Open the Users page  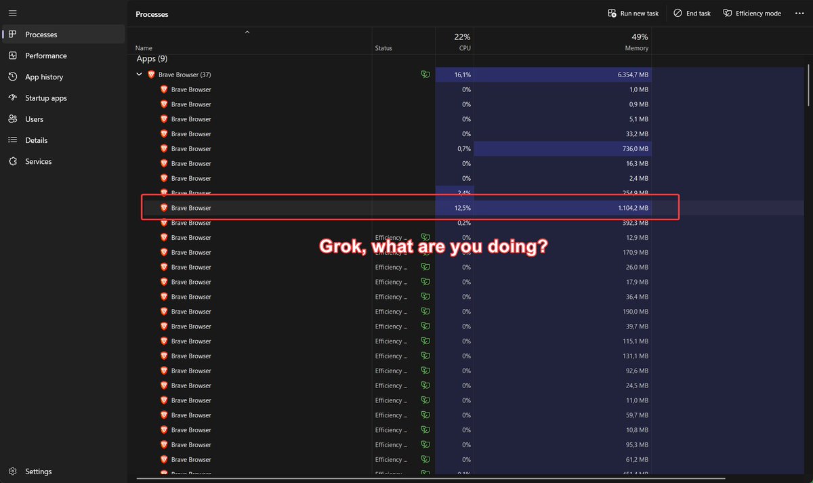[63, 119]
